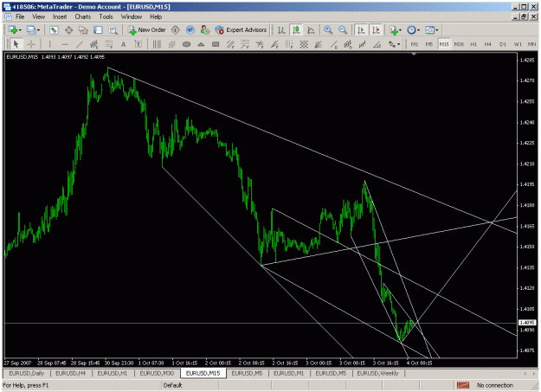Select the Text Label 'T' tool

click(138, 44)
